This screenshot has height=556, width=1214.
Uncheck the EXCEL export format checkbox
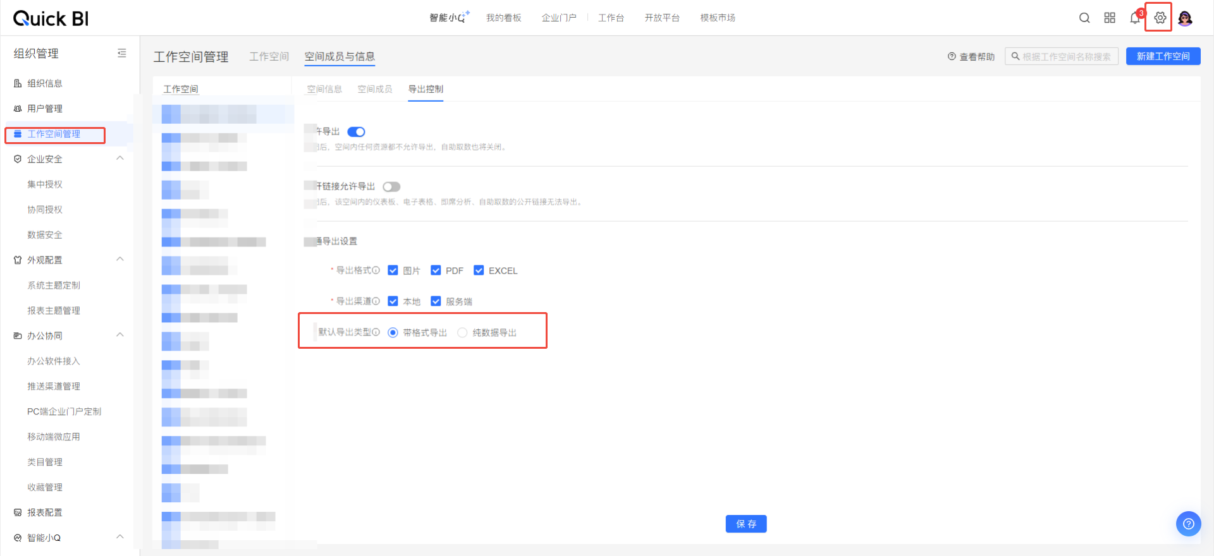point(479,270)
